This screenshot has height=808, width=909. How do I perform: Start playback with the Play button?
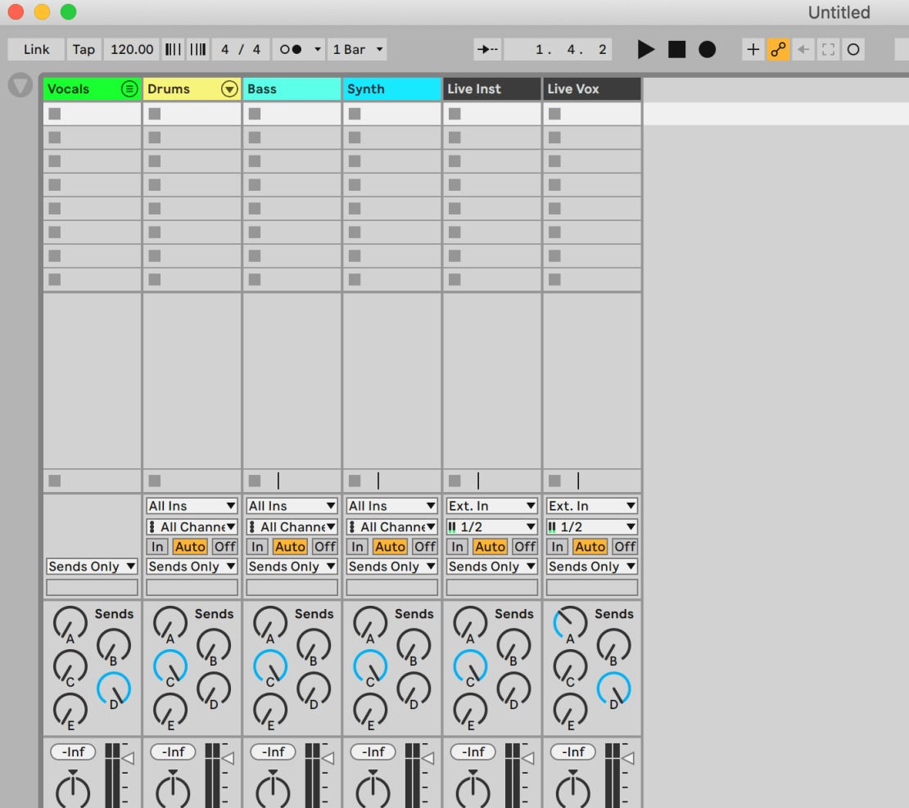645,49
